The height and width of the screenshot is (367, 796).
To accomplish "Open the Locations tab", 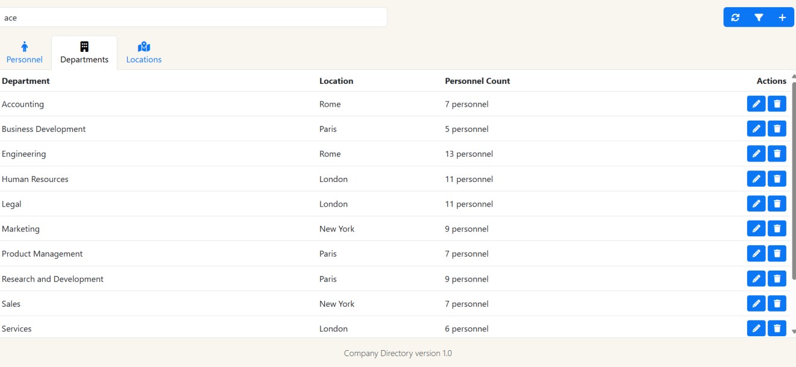I will pyautogui.click(x=143, y=52).
